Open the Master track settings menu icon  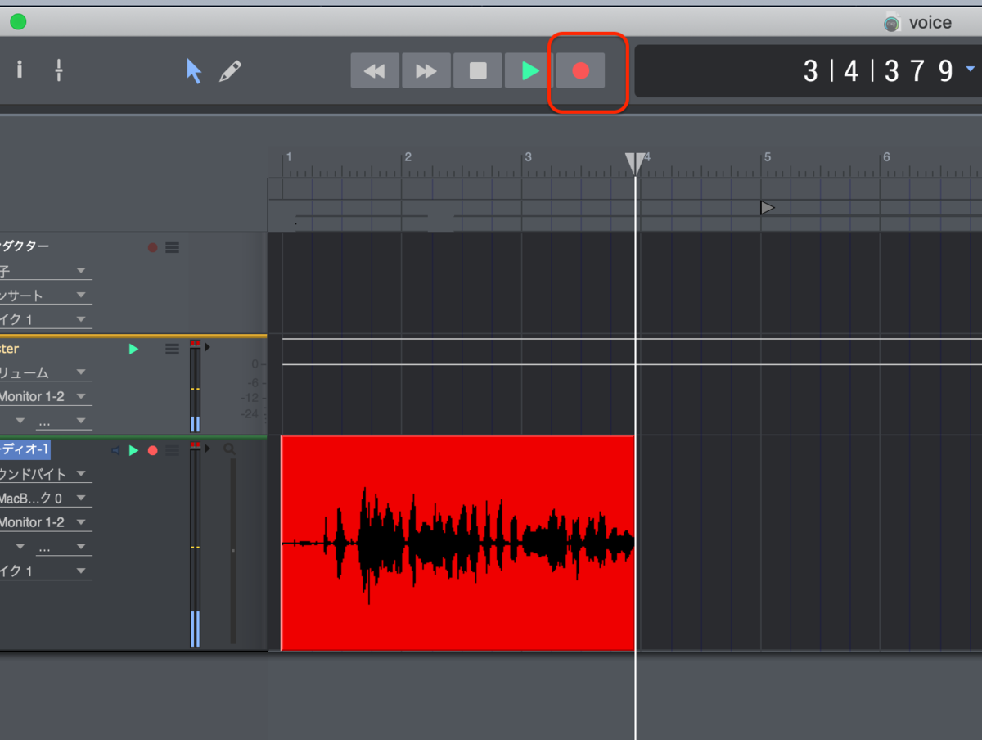point(172,349)
